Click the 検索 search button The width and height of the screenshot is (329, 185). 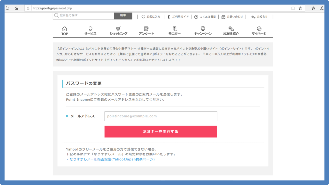pyautogui.click(x=123, y=16)
